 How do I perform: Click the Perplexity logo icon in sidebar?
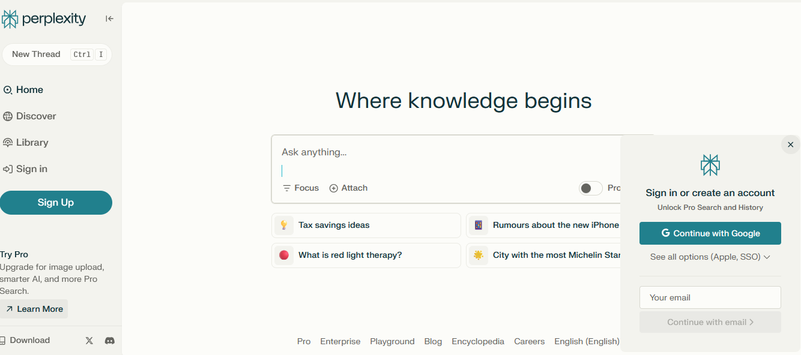pos(10,19)
